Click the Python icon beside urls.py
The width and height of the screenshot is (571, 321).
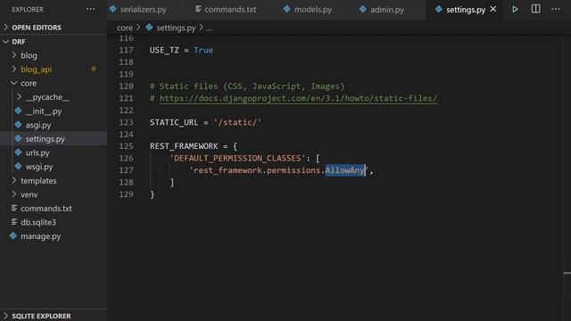pos(18,152)
